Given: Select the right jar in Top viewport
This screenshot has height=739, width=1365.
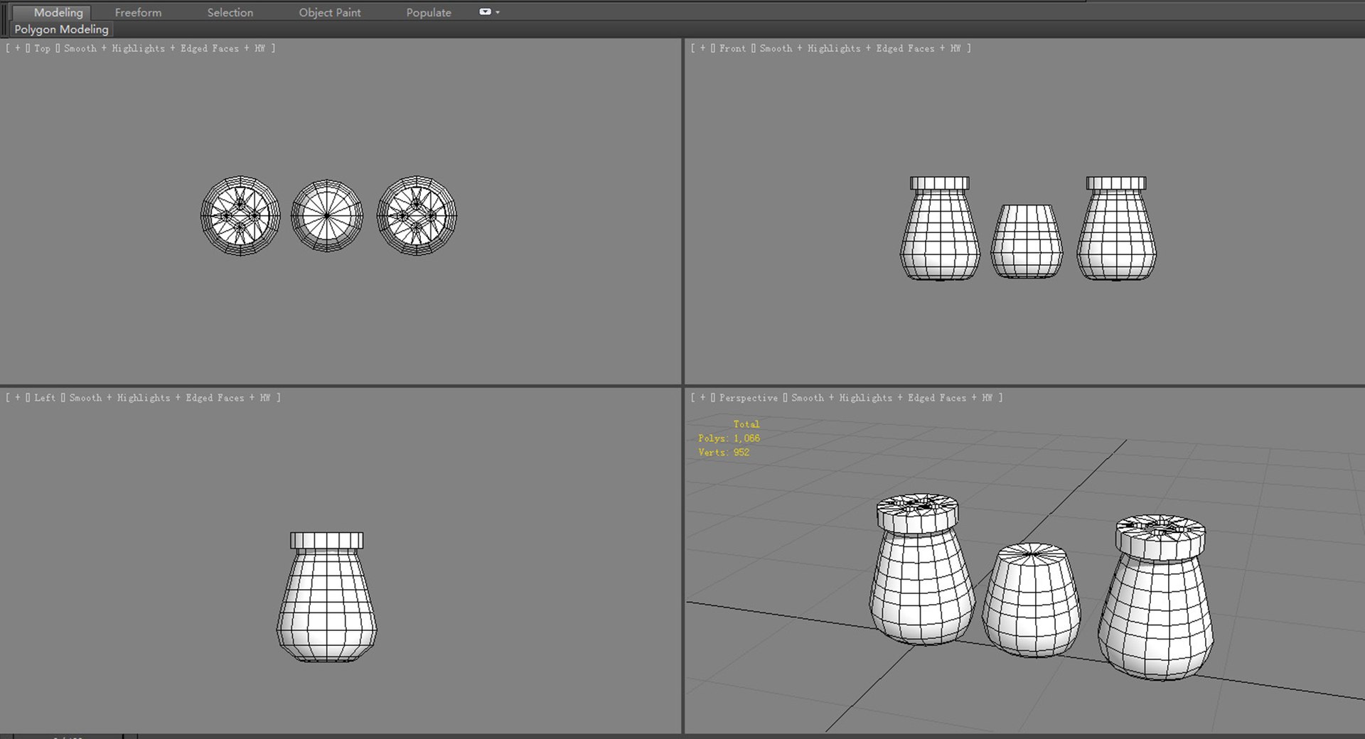Looking at the screenshot, I should (417, 216).
